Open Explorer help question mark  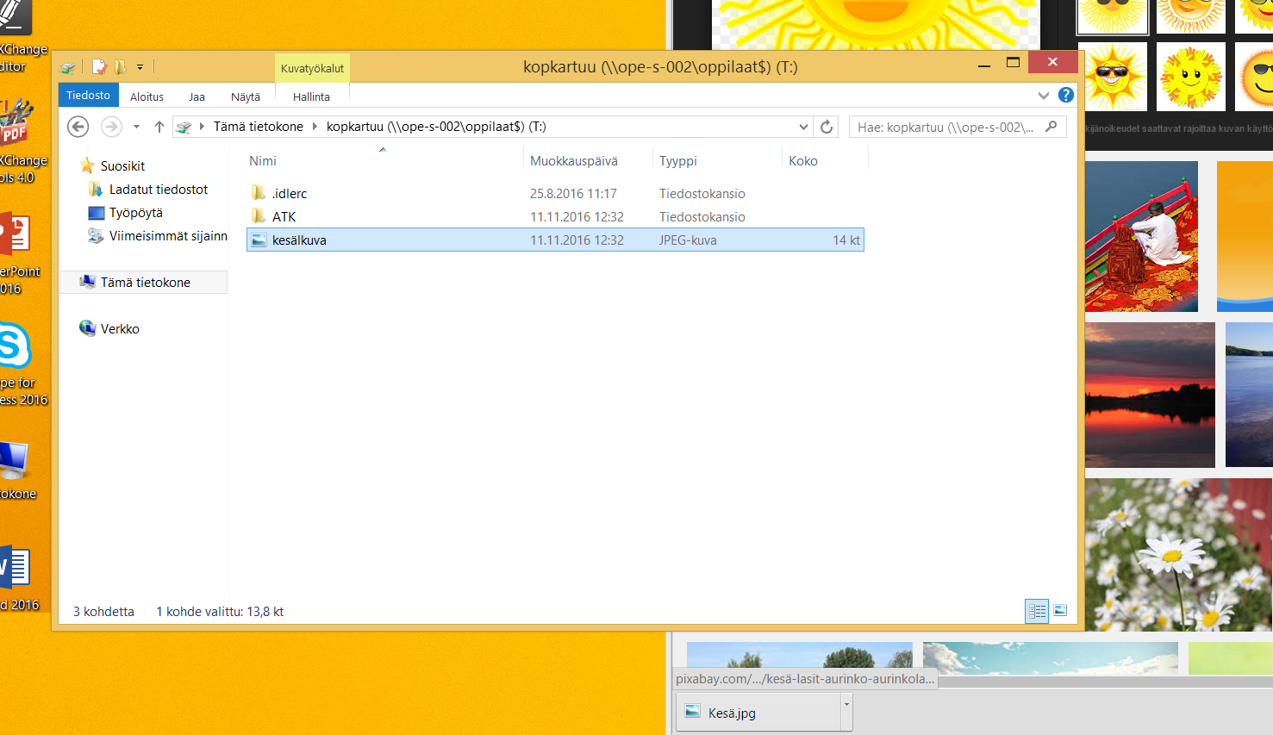1066,96
